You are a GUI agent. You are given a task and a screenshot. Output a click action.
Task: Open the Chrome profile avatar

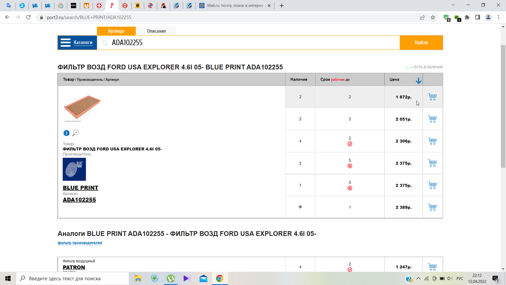pyautogui.click(x=488, y=17)
